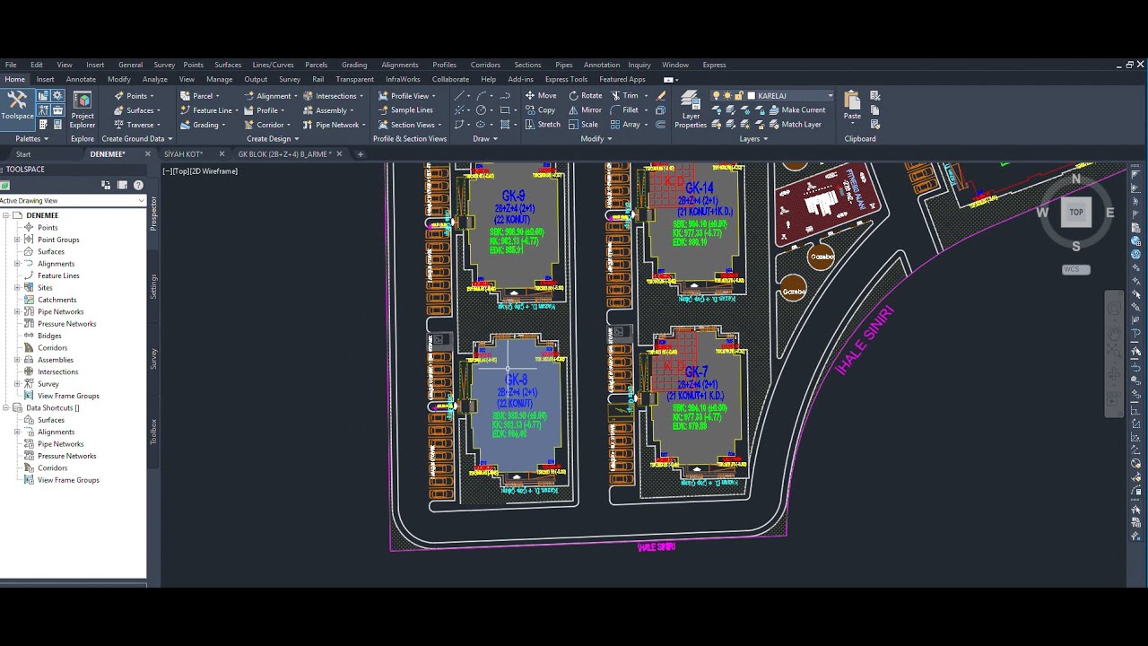Click Toolspace help question-mark icon
Screen dimensions: 1148x646
138,185
